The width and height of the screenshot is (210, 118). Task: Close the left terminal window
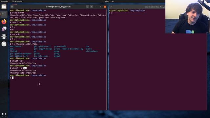coord(105,7)
